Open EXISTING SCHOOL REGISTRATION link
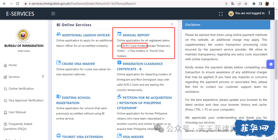278x140 pixels. [x=73, y=100]
